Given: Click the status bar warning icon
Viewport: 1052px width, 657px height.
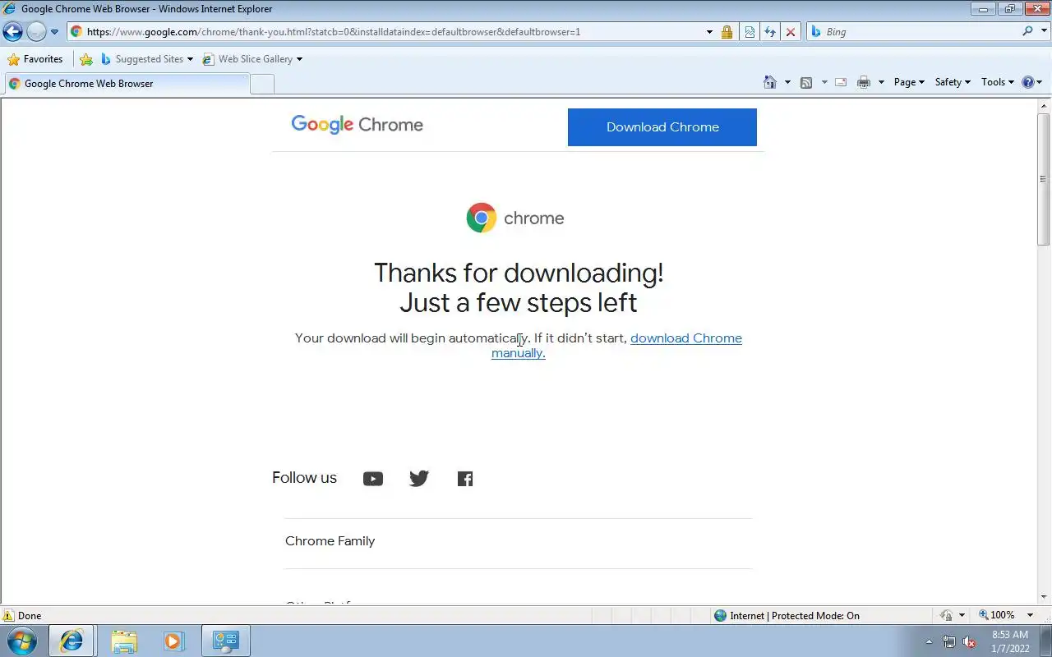Looking at the screenshot, I should (8, 615).
